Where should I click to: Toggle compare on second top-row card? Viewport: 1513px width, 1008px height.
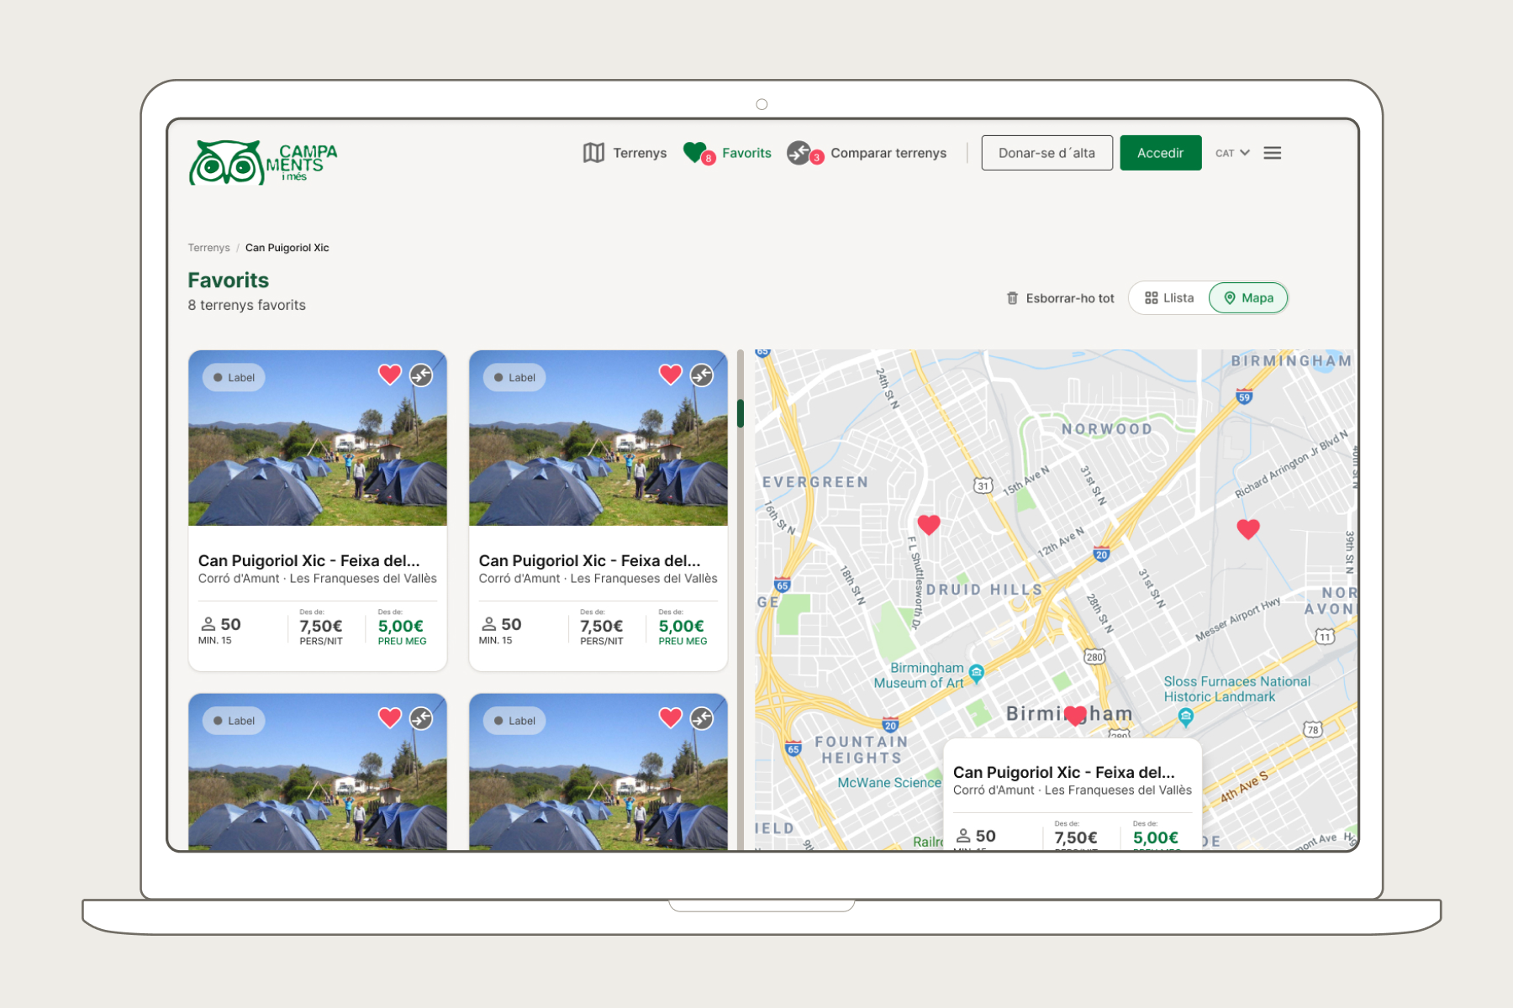click(x=702, y=375)
